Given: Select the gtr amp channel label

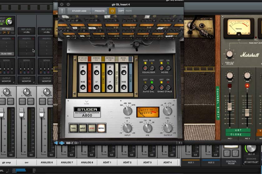Looking at the screenshot, I should (x=7, y=162).
